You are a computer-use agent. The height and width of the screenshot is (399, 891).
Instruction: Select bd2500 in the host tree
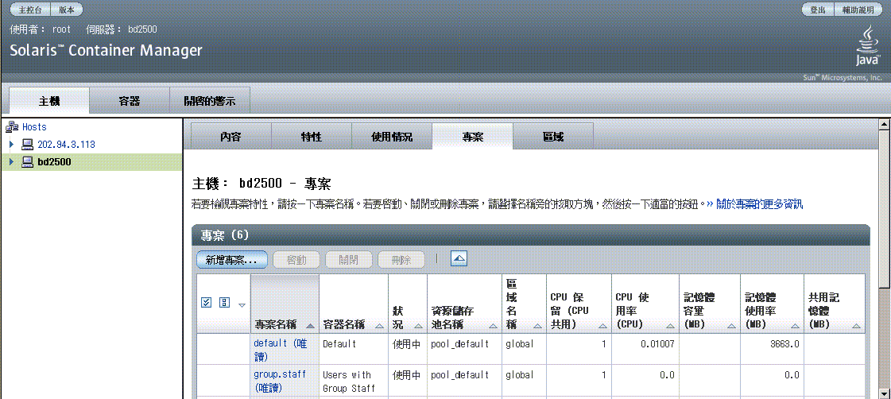(x=55, y=162)
